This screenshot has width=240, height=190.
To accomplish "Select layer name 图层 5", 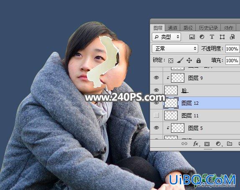I will 195,128.
